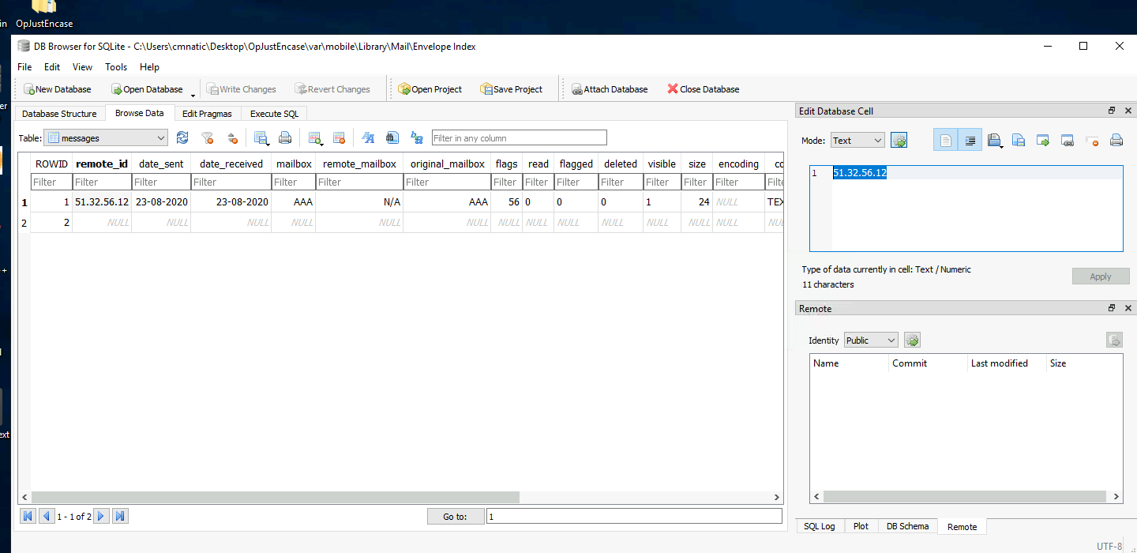The width and height of the screenshot is (1137, 553).
Task: Click Save Project in the toolbar
Action: point(510,89)
